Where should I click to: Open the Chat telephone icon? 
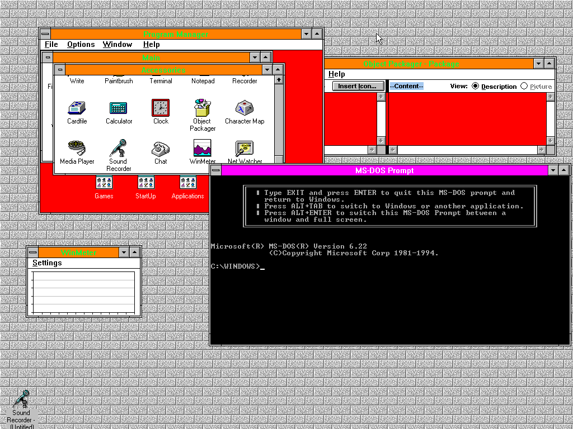161,149
